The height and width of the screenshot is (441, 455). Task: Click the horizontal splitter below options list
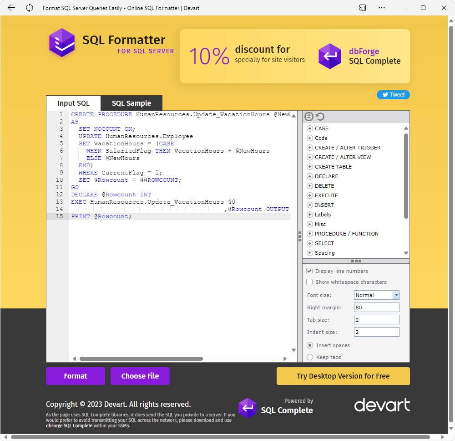pos(356,261)
